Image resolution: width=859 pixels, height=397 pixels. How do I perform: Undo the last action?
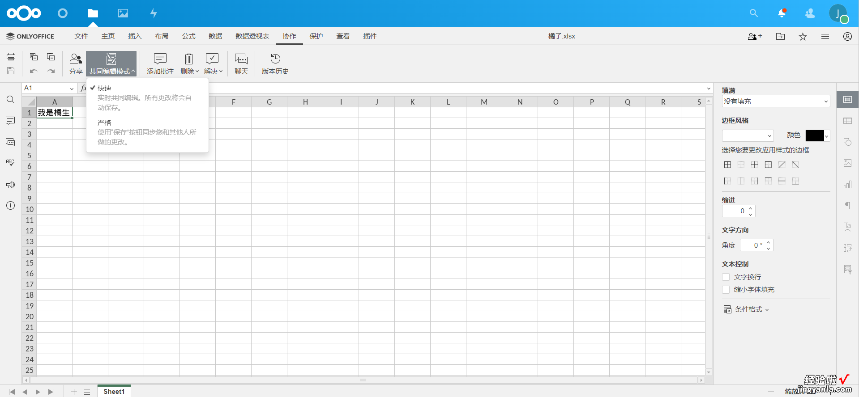(x=34, y=71)
